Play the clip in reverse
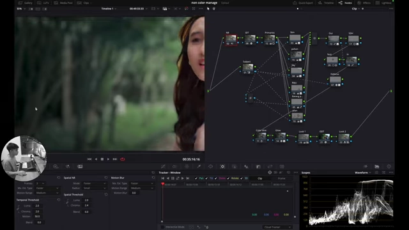 point(96,159)
